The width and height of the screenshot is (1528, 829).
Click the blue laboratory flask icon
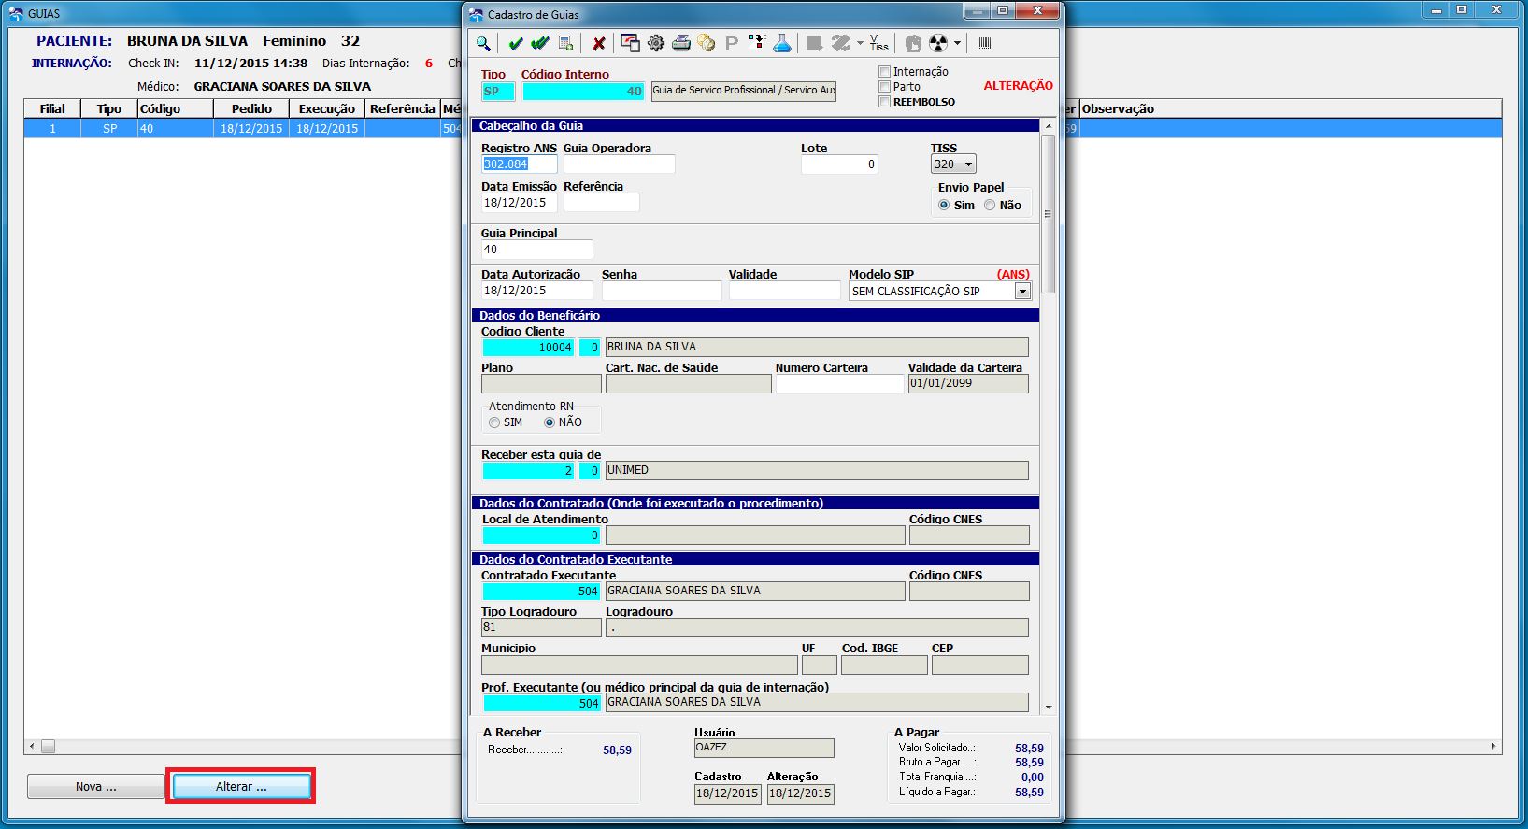coord(782,43)
